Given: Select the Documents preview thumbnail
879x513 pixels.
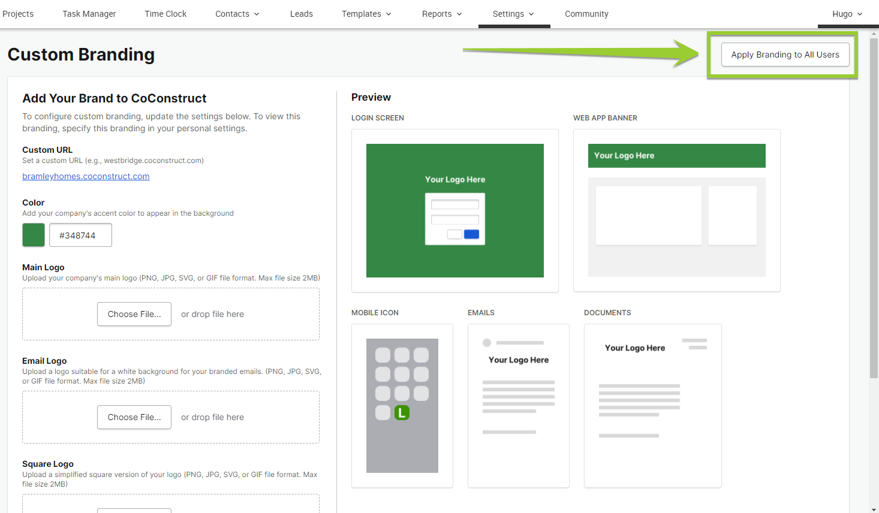Looking at the screenshot, I should [x=653, y=406].
